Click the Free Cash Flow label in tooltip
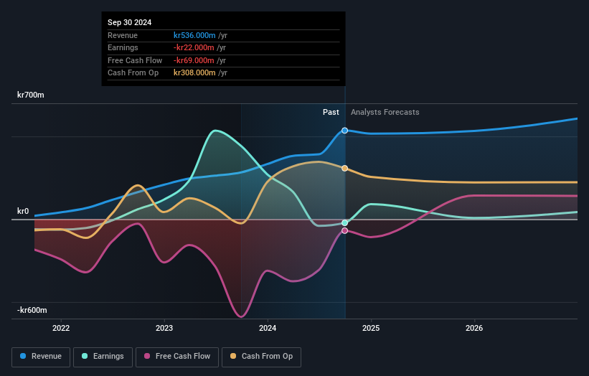Screen dimensions: 589x376 pos(135,60)
